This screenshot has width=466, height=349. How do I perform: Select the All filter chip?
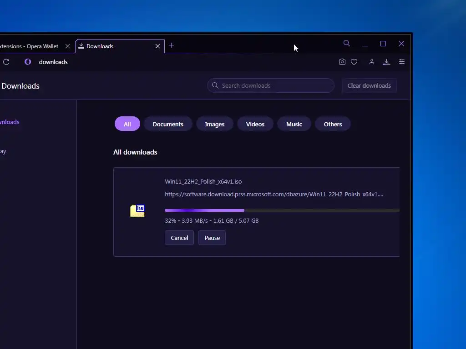[127, 124]
